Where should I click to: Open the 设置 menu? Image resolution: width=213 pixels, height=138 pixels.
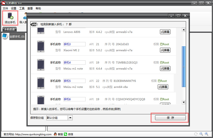coord(14,9)
